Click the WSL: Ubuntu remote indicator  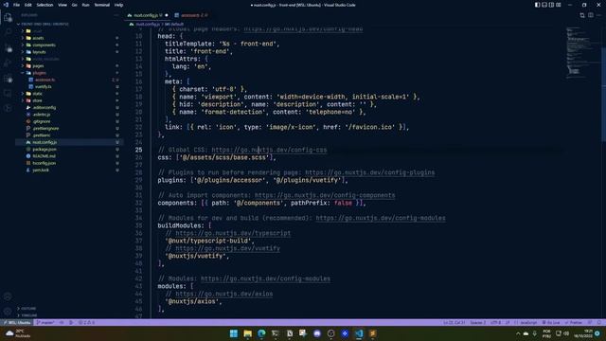click(x=17, y=322)
